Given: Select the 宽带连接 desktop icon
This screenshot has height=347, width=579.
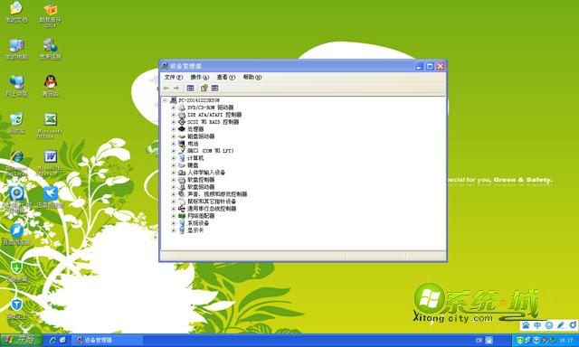Looking at the screenshot, I should point(51,50).
